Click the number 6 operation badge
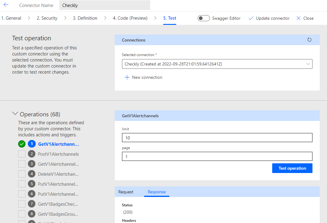 [32, 194]
